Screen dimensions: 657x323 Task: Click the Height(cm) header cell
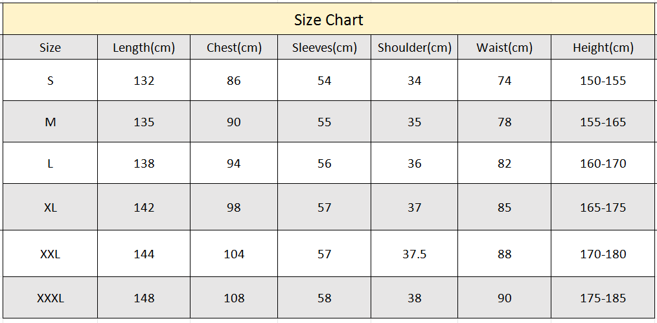click(603, 47)
